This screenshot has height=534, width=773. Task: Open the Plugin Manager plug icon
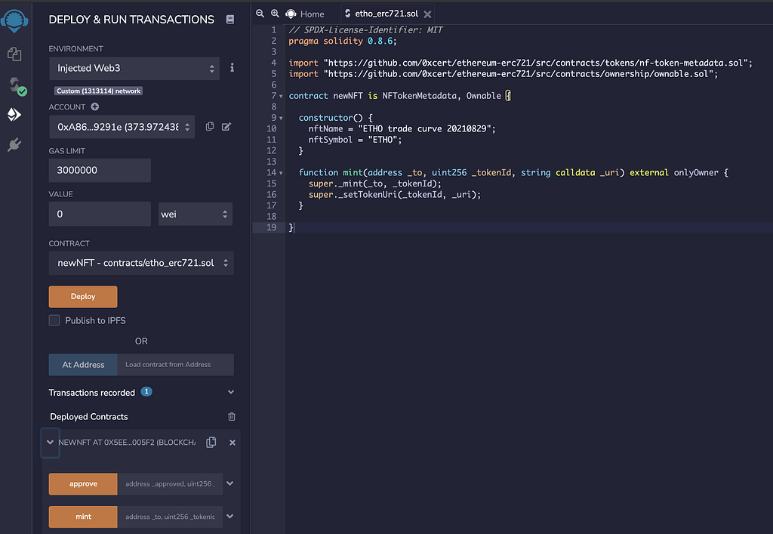(x=14, y=144)
